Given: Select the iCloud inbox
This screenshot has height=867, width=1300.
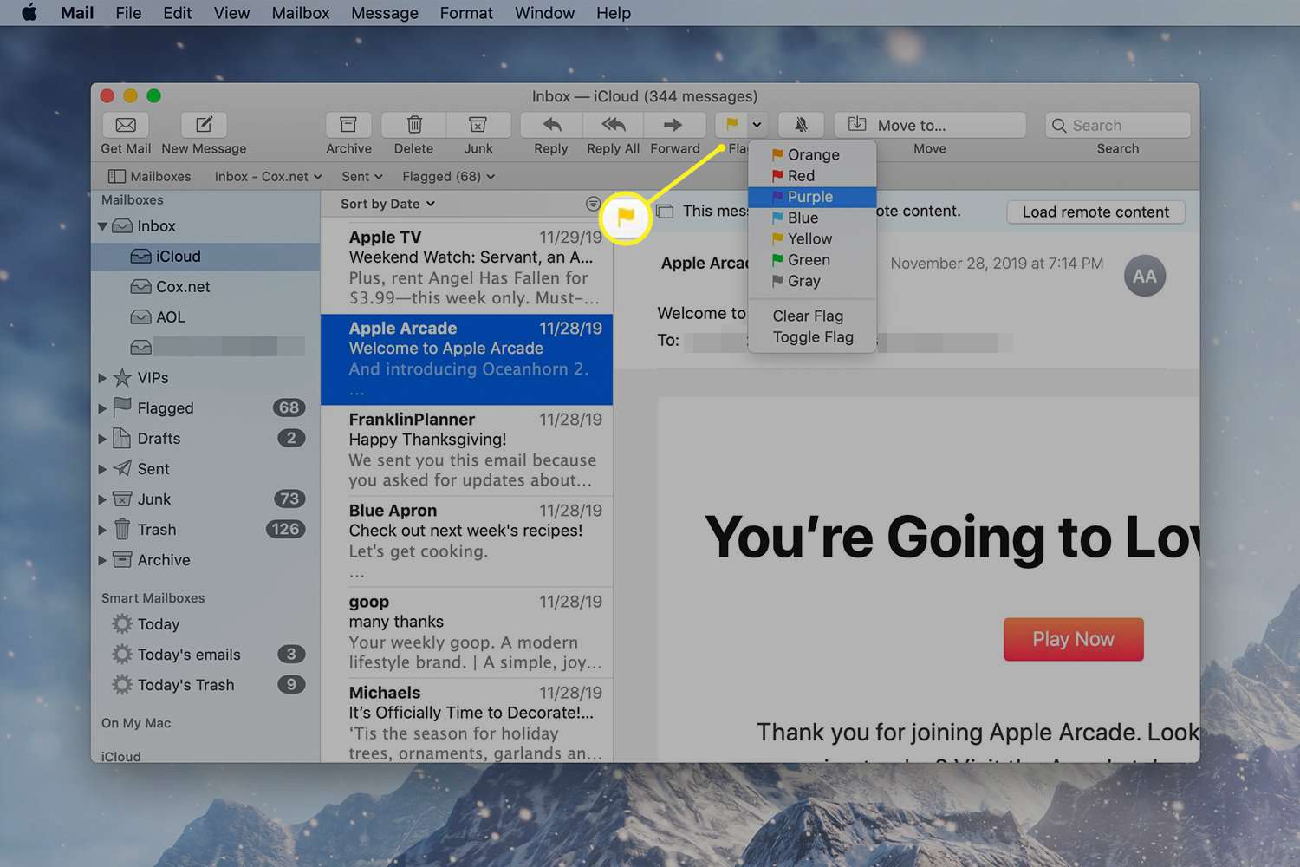Looking at the screenshot, I should (x=205, y=257).
